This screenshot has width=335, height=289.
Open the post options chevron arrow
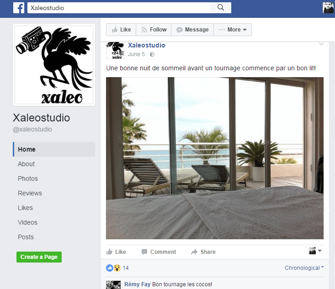tap(321, 44)
